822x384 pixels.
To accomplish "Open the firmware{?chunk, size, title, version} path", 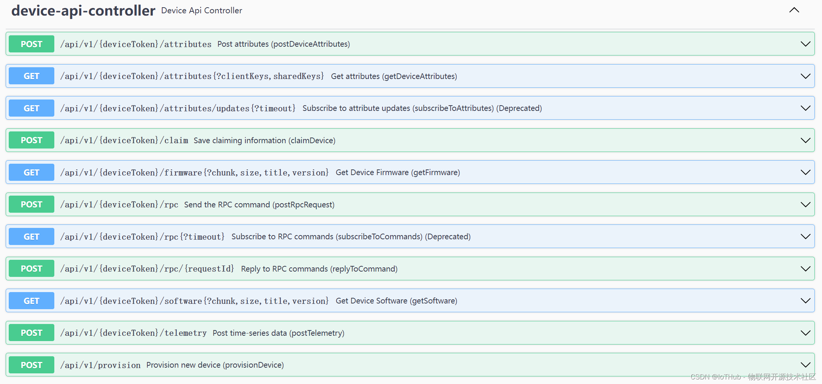I will (194, 172).
